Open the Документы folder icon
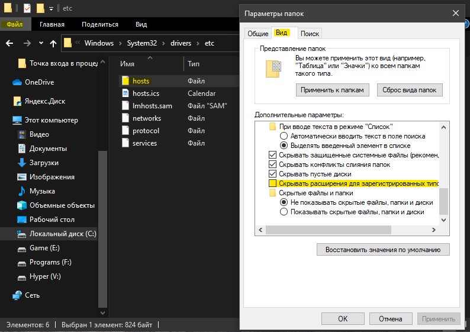 point(21,149)
